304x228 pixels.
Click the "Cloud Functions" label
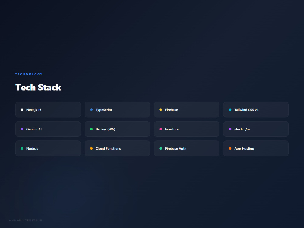(x=108, y=149)
